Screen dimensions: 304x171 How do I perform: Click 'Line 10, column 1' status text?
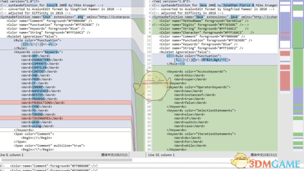click(x=161, y=155)
